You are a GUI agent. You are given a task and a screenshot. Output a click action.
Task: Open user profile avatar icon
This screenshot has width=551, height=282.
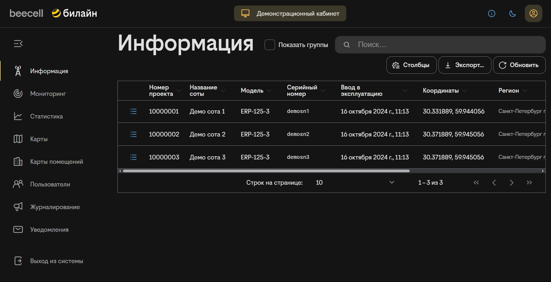point(534,13)
